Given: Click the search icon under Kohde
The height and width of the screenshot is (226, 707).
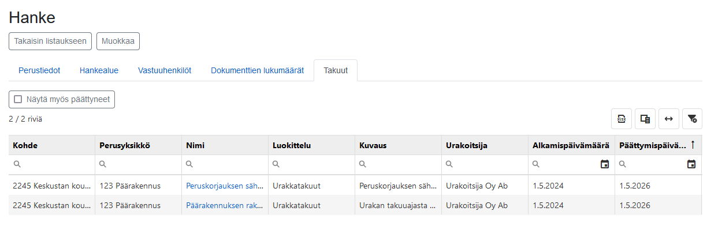Looking at the screenshot, I should (x=17, y=164).
